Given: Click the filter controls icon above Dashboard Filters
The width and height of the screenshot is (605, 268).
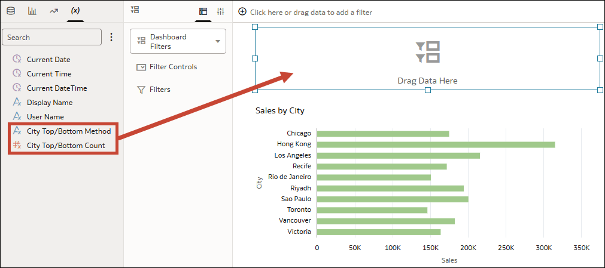Looking at the screenshot, I should pos(135,10).
